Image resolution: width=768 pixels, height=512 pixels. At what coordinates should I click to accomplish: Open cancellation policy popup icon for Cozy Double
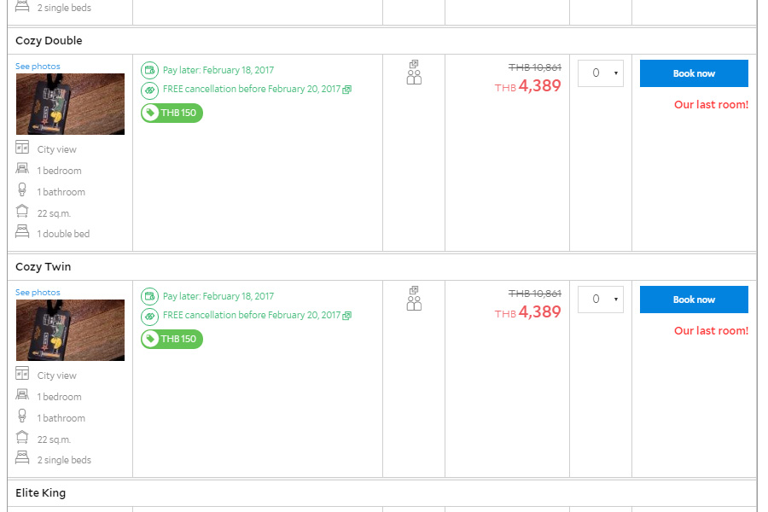point(347,90)
